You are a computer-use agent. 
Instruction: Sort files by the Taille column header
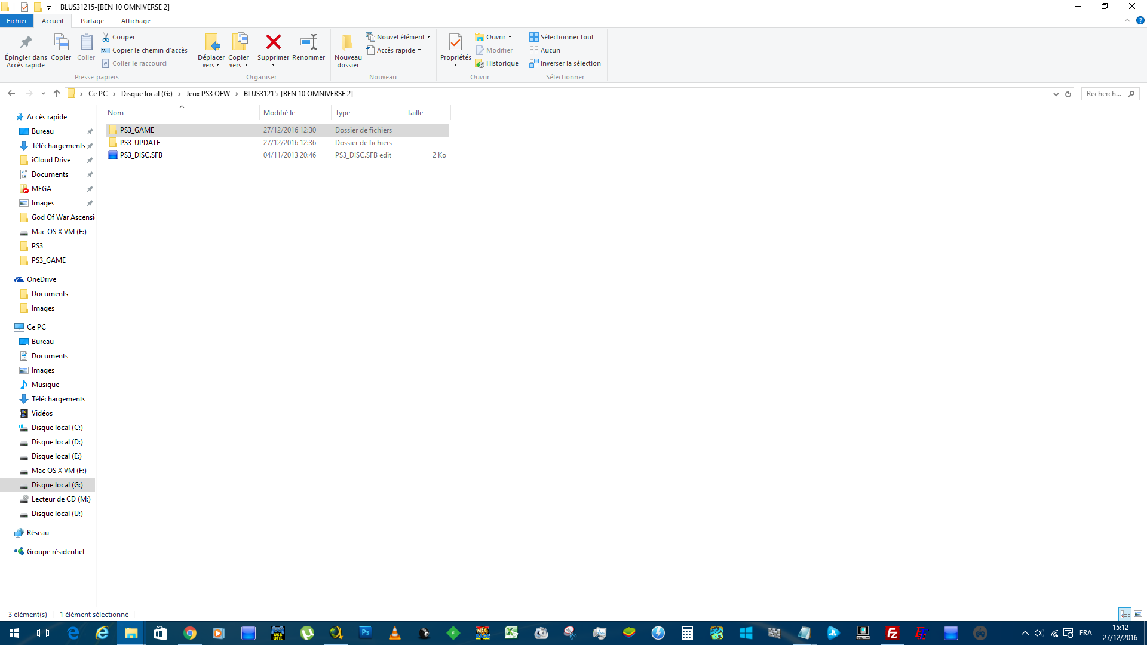427,113
